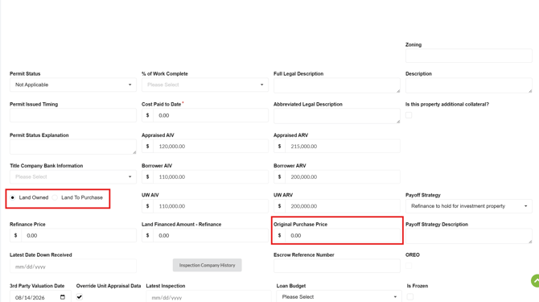Click the Payoff Strategy Description textarea
This screenshot has height=302, width=539.
pyautogui.click(x=468, y=236)
